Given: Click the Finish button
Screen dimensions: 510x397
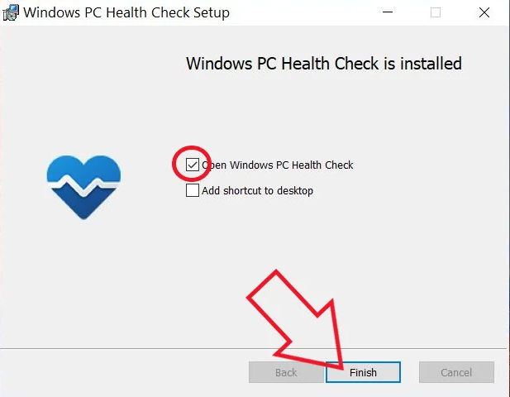Looking at the screenshot, I should click(363, 372).
